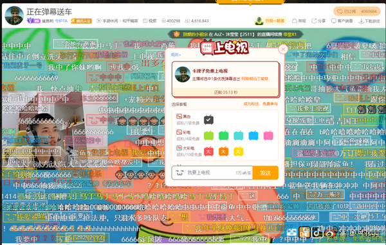This screenshot has width=386, height=245.
Task: Click the countdown text 还剩 05:13 秒
Action: pyautogui.click(x=226, y=92)
